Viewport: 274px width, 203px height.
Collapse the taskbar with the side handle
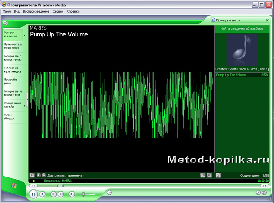point(27,100)
